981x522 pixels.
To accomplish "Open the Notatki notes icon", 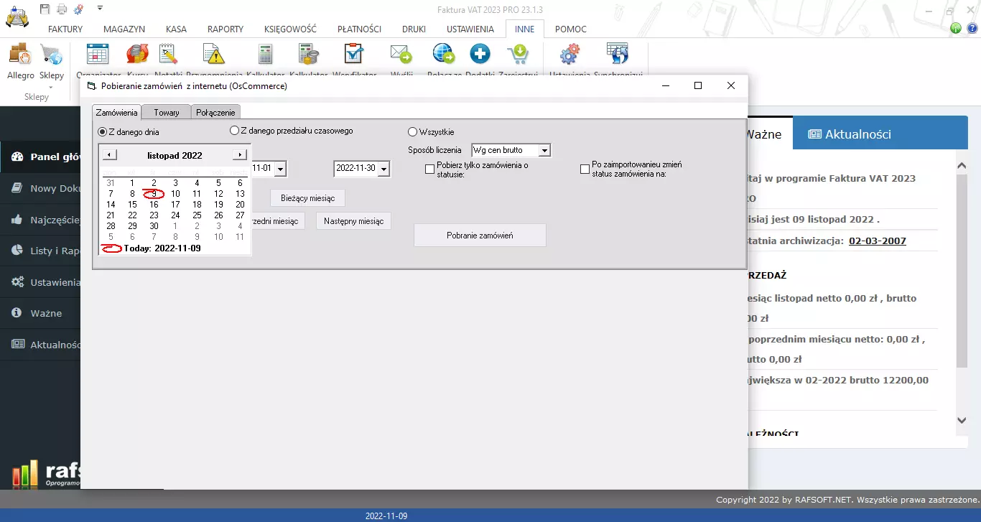I will (168, 55).
